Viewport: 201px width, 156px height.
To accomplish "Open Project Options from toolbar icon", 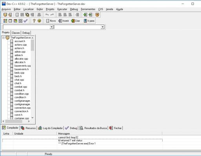I will click(x=97, y=15).
